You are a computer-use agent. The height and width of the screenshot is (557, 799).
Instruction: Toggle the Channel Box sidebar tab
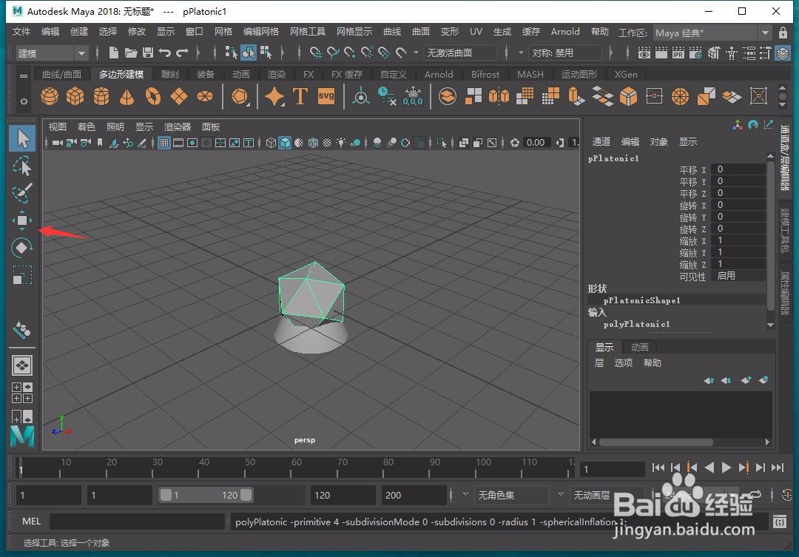pos(785,157)
